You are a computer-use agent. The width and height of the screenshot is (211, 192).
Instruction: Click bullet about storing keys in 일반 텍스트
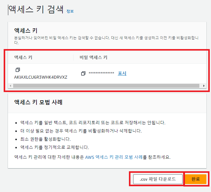tap(93, 123)
